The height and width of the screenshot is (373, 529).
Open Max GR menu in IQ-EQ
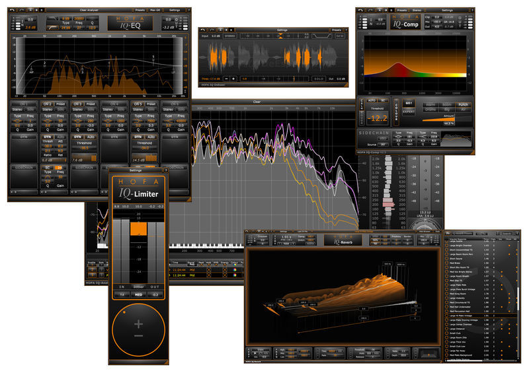point(155,10)
